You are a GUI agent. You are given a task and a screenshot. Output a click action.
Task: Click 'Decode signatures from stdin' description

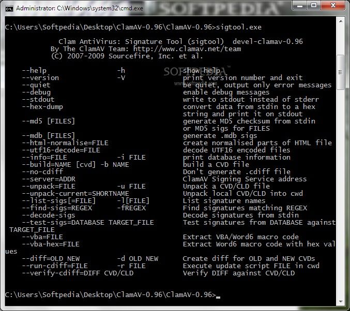tap(241, 215)
